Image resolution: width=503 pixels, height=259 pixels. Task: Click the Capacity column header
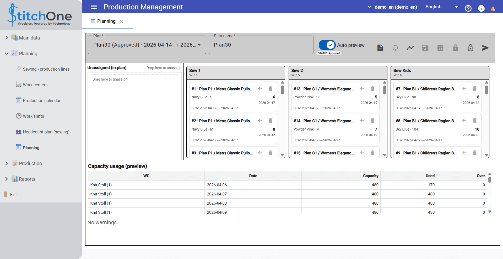[341, 176]
